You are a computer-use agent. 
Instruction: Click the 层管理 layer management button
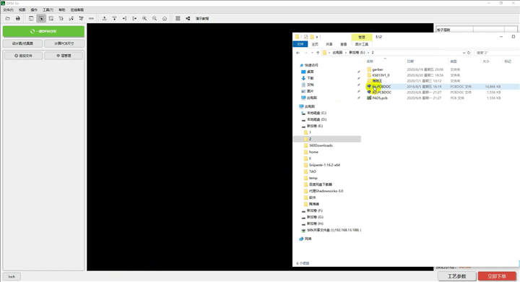[64, 56]
